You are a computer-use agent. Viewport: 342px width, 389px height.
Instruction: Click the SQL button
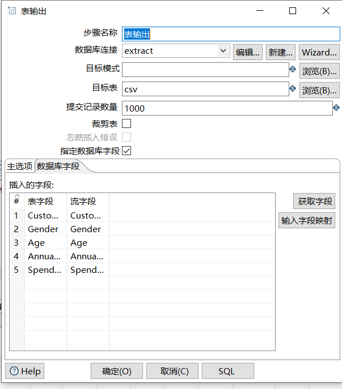pos(228,371)
